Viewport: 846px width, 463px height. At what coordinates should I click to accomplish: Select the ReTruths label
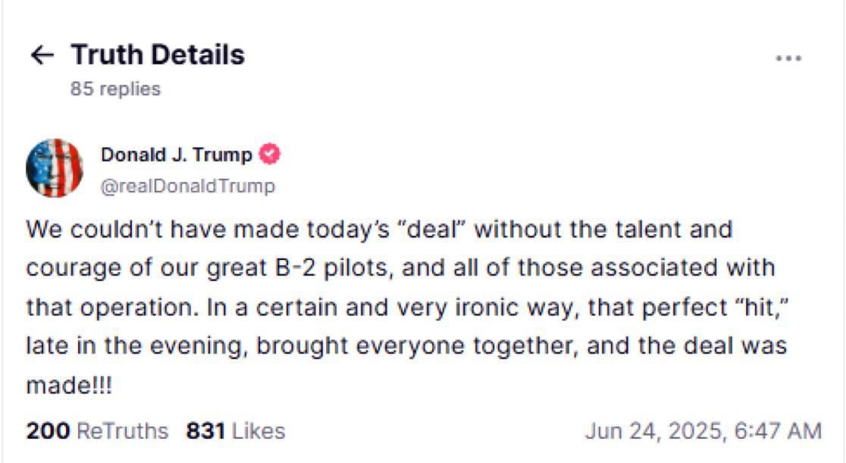tap(123, 431)
